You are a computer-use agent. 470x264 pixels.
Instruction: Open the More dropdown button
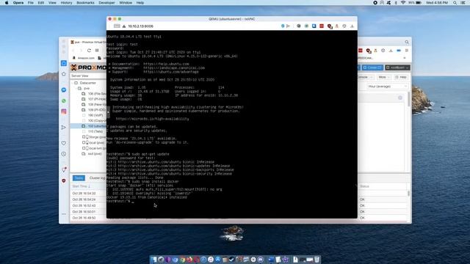pyautogui.click(x=384, y=77)
